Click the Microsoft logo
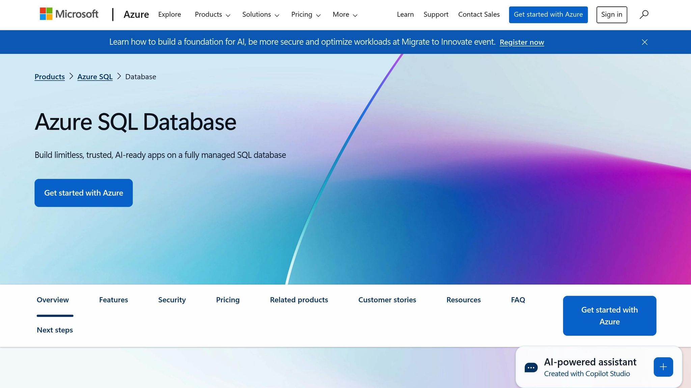Image resolution: width=691 pixels, height=388 pixels. coord(69,14)
